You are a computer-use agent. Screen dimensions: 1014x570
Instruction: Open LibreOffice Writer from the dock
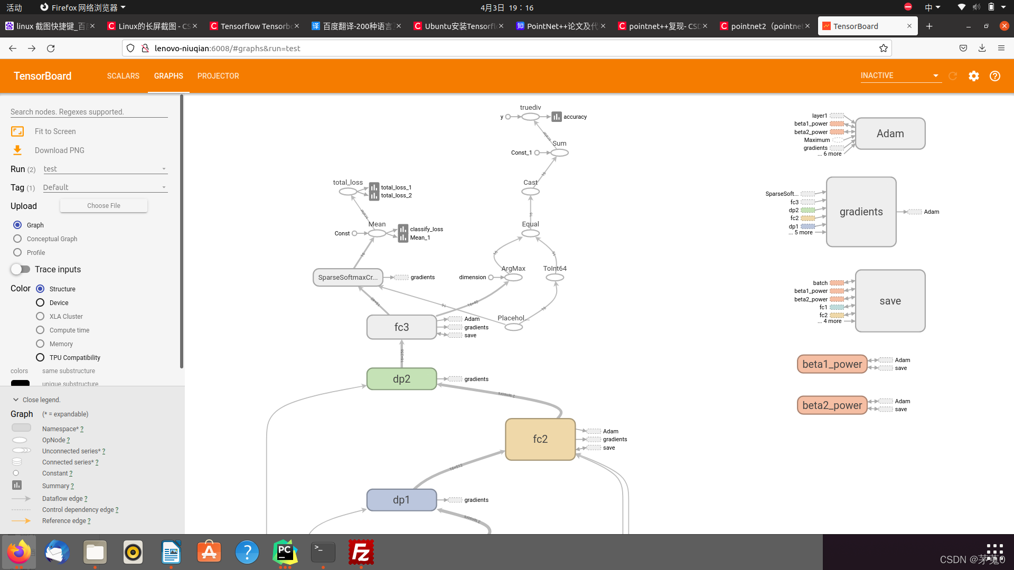[171, 553]
